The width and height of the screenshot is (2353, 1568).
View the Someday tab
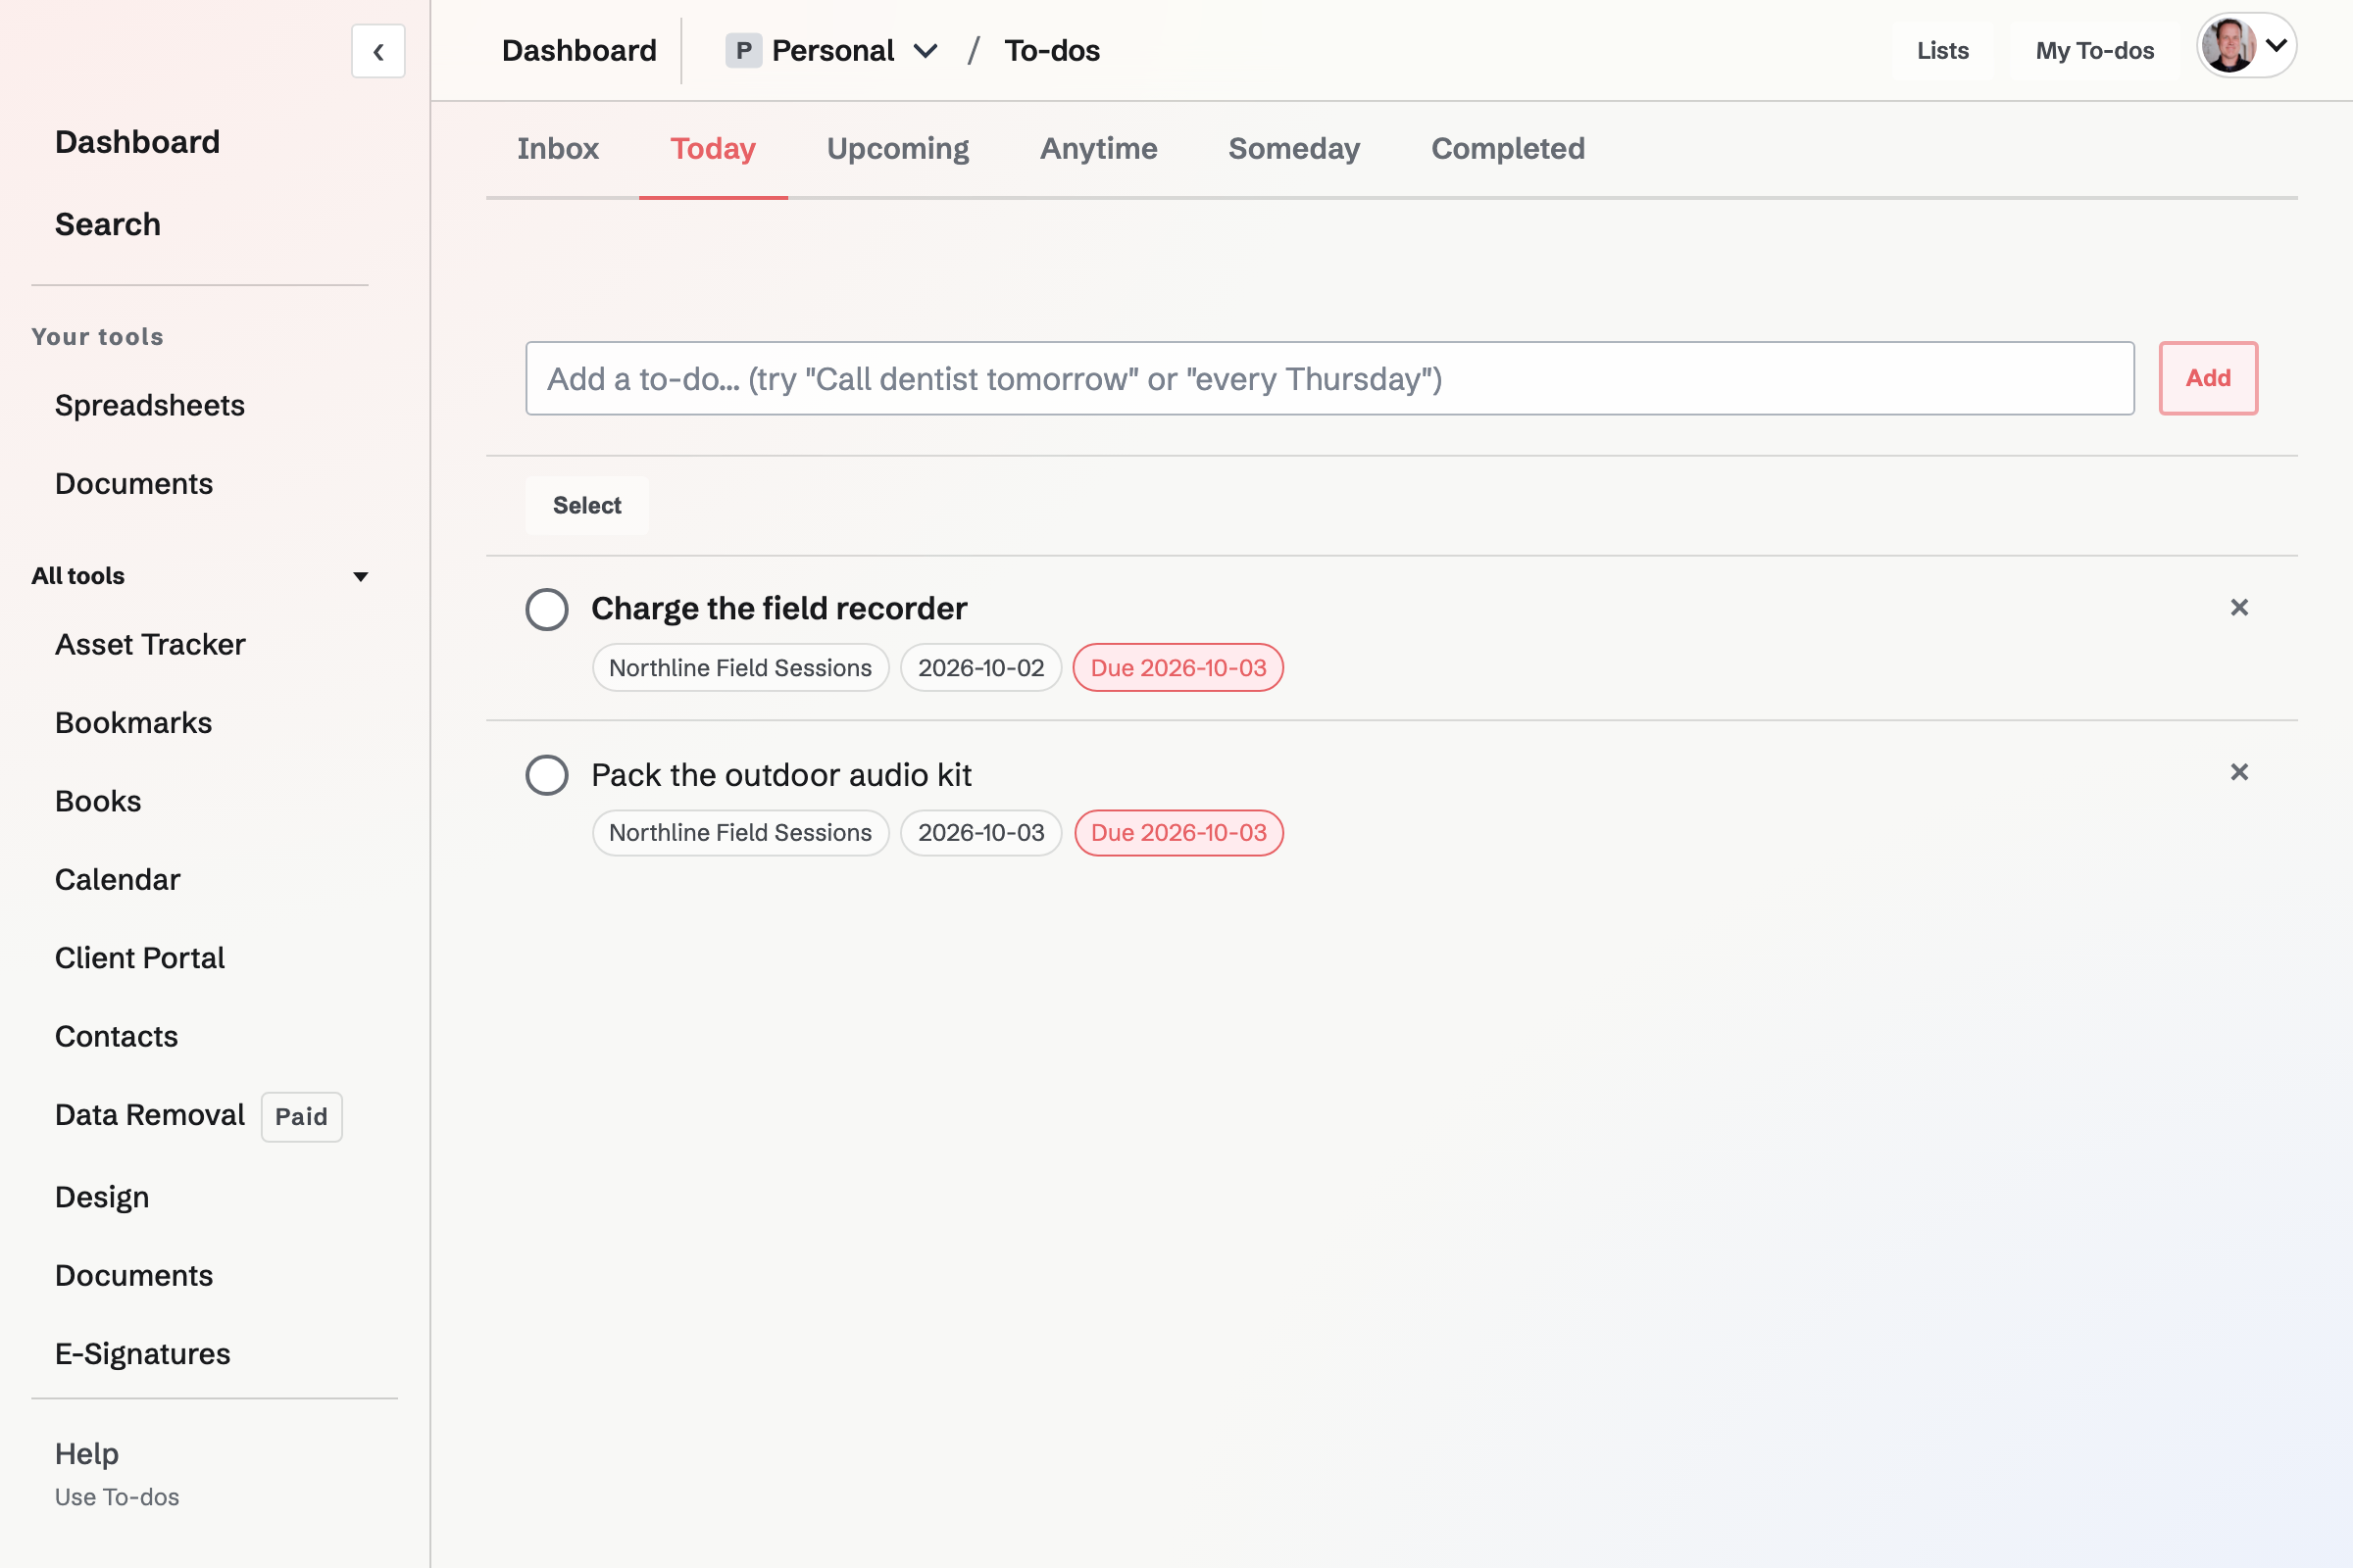point(1294,149)
